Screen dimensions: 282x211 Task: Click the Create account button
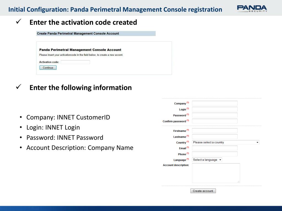coord(203,191)
